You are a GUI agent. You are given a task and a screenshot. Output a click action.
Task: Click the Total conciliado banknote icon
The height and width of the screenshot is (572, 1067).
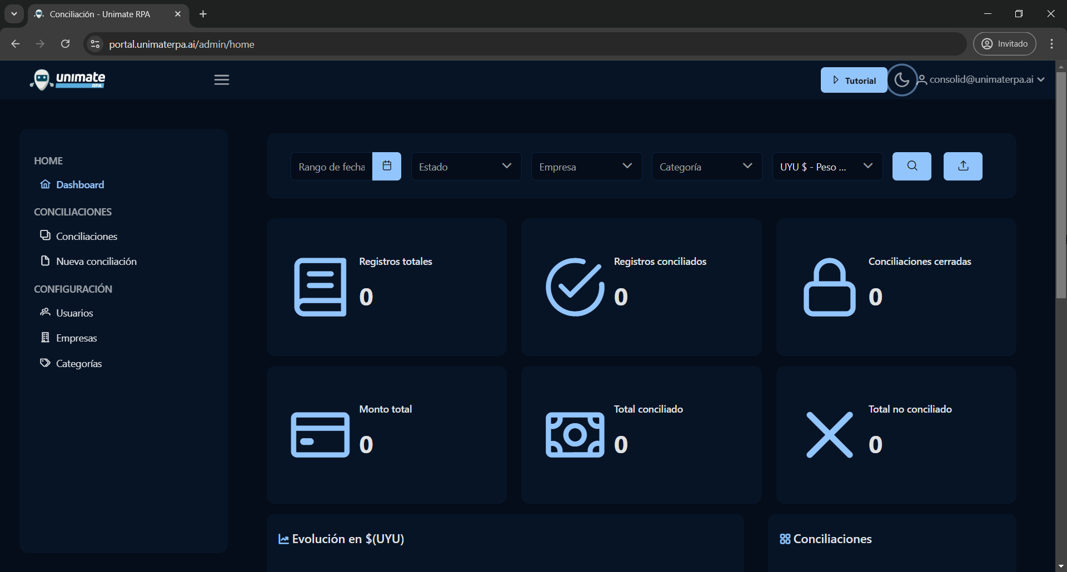[575, 435]
